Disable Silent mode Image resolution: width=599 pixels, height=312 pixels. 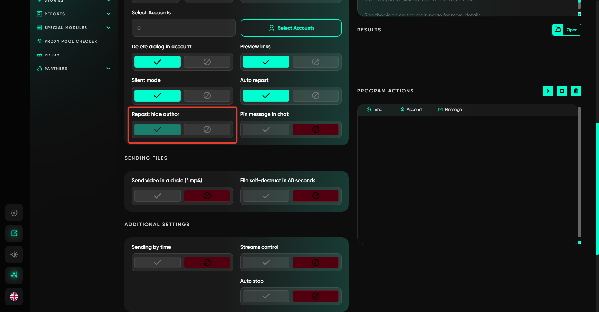click(x=207, y=96)
